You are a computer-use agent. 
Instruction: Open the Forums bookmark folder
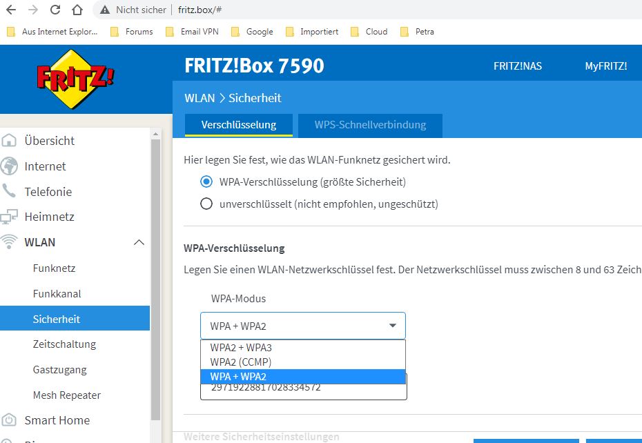[x=132, y=32]
